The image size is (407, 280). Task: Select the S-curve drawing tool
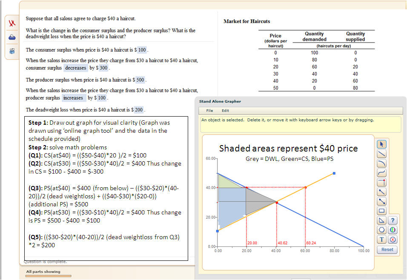pos(382,173)
